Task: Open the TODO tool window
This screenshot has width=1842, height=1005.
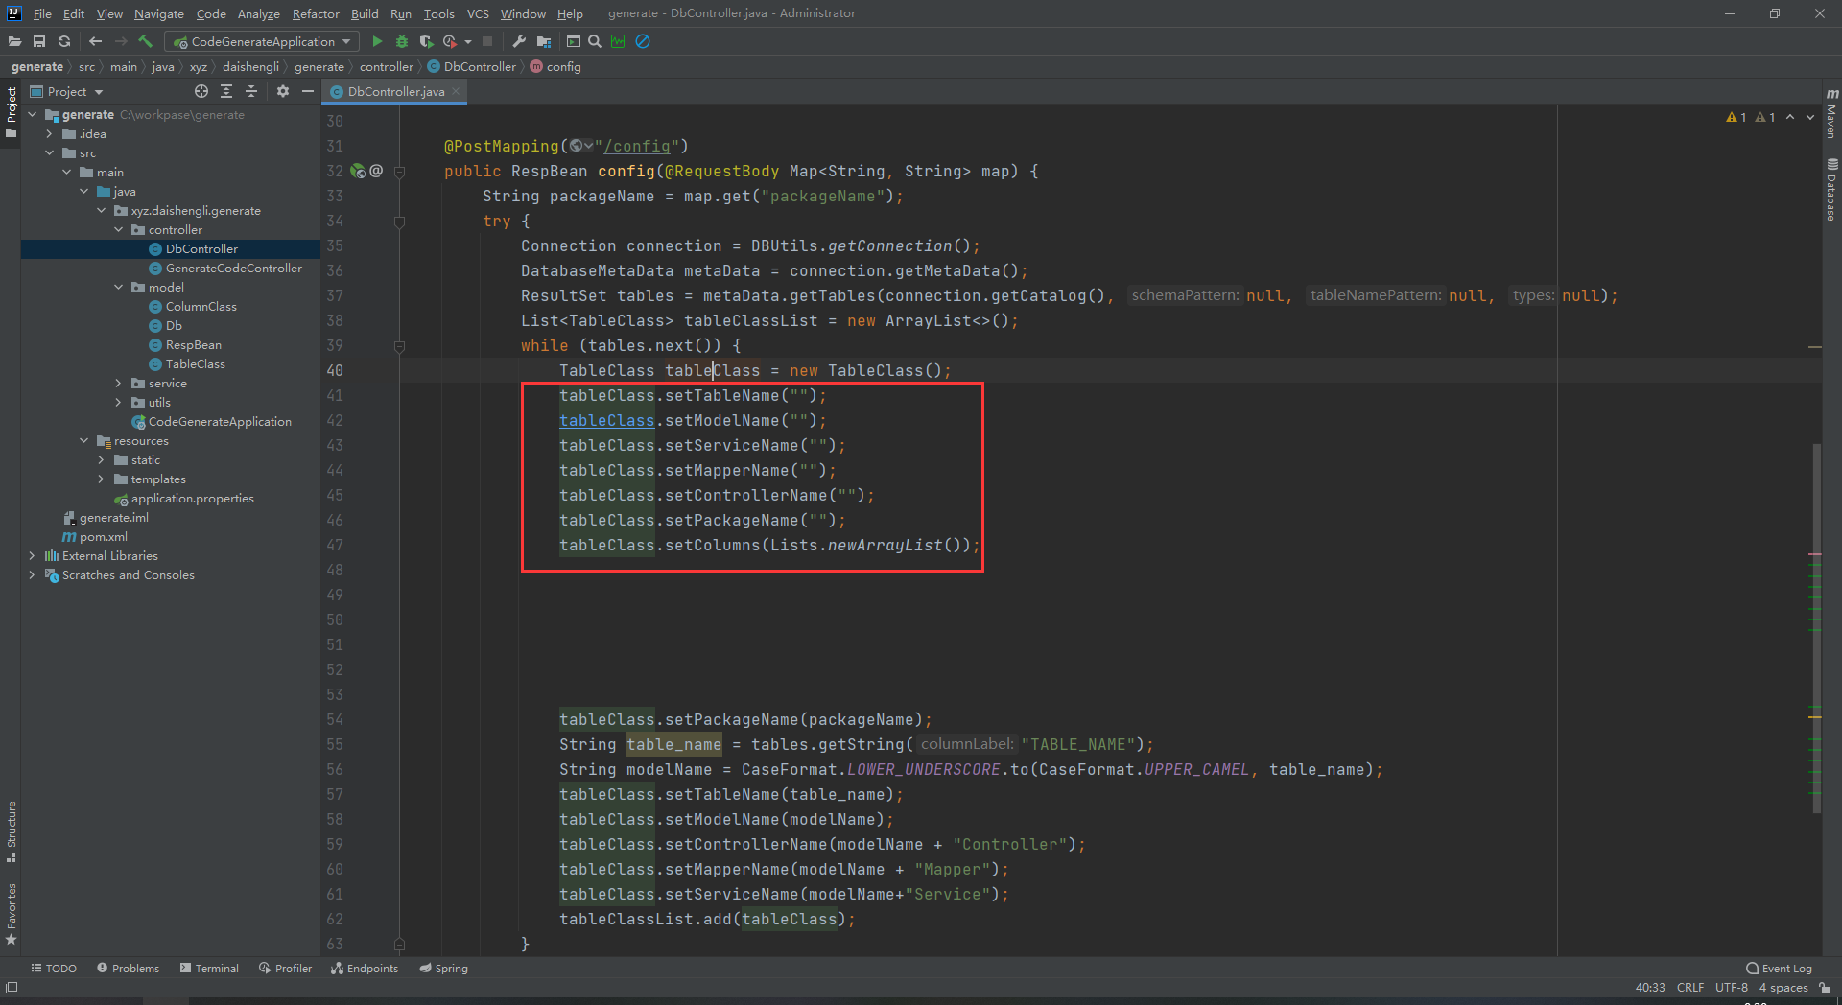Action: click(54, 968)
